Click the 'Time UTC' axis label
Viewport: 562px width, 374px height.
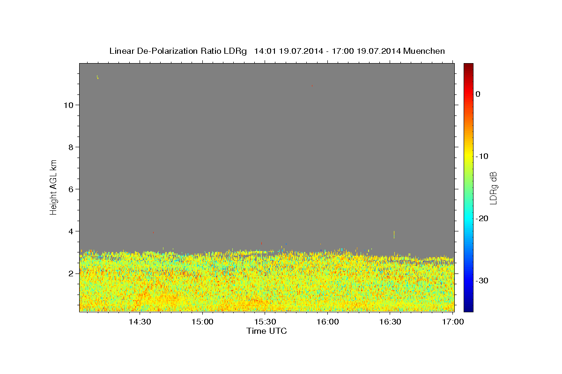coord(266,331)
